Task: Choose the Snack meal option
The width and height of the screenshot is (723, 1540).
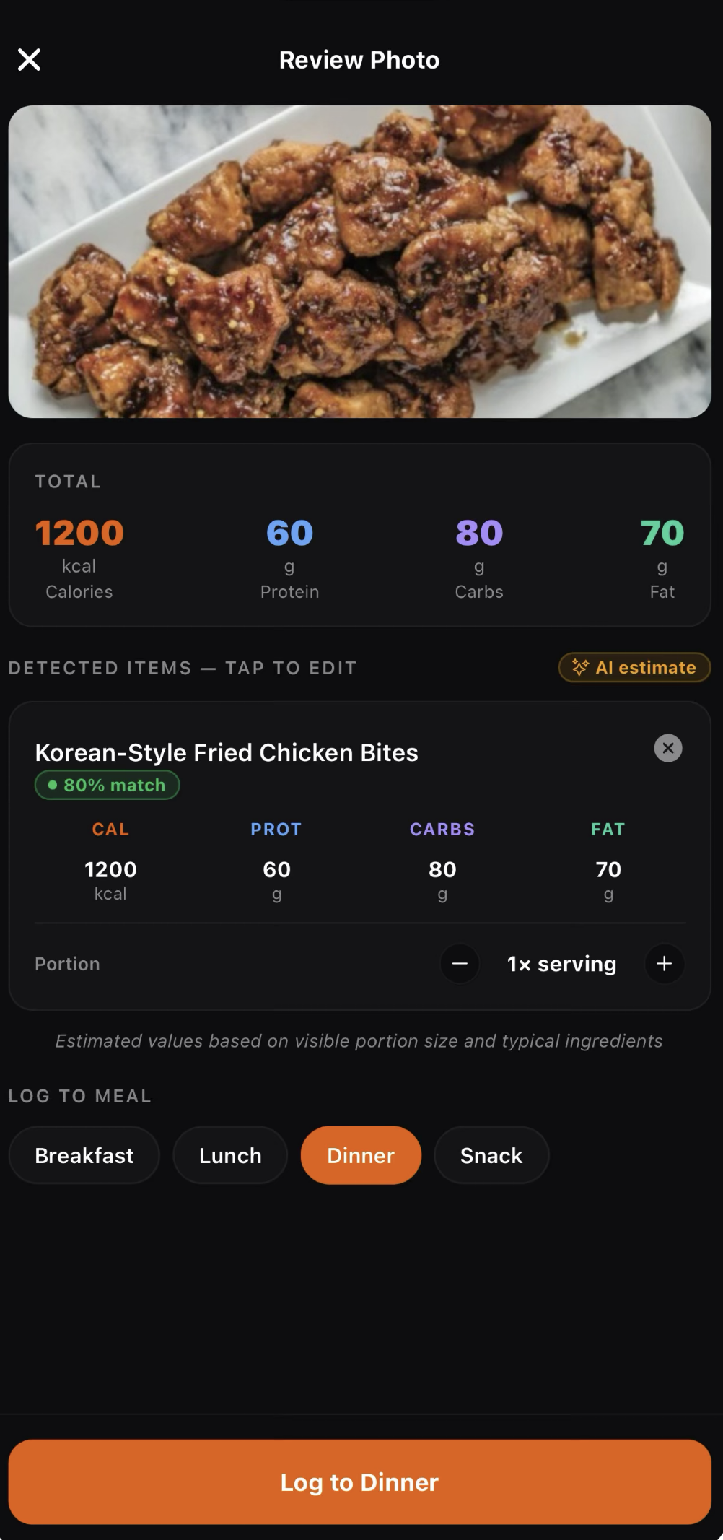Action: (491, 1155)
